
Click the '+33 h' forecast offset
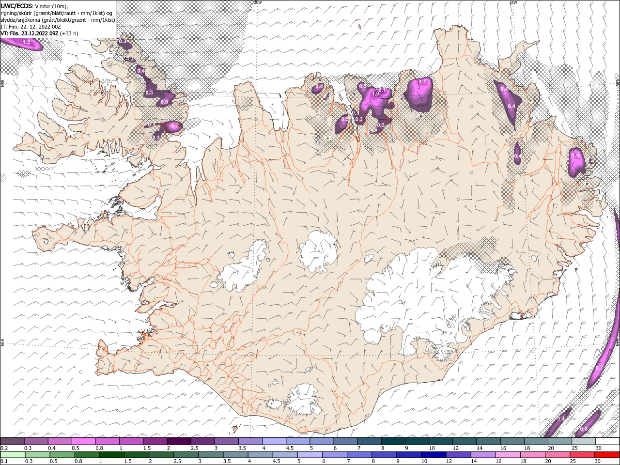(69, 33)
